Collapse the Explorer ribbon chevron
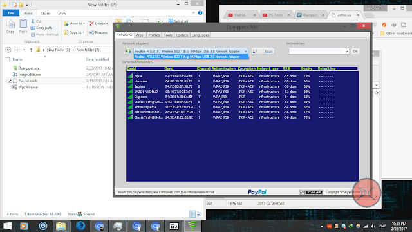The height and width of the screenshot is (232, 412). [194, 13]
